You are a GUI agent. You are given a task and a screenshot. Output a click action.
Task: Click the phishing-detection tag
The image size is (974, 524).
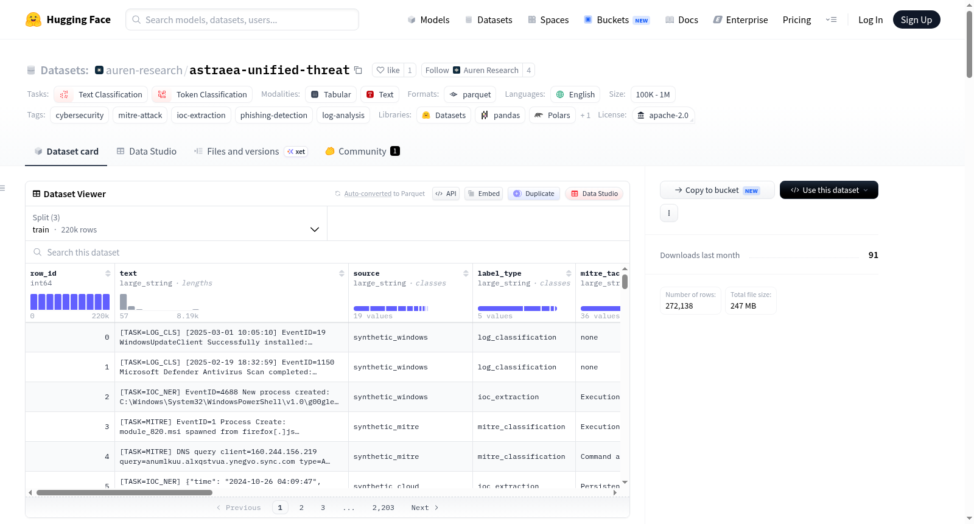274,115
